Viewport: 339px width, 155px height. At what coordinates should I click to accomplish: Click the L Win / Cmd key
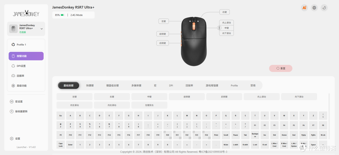(x=274, y=144)
